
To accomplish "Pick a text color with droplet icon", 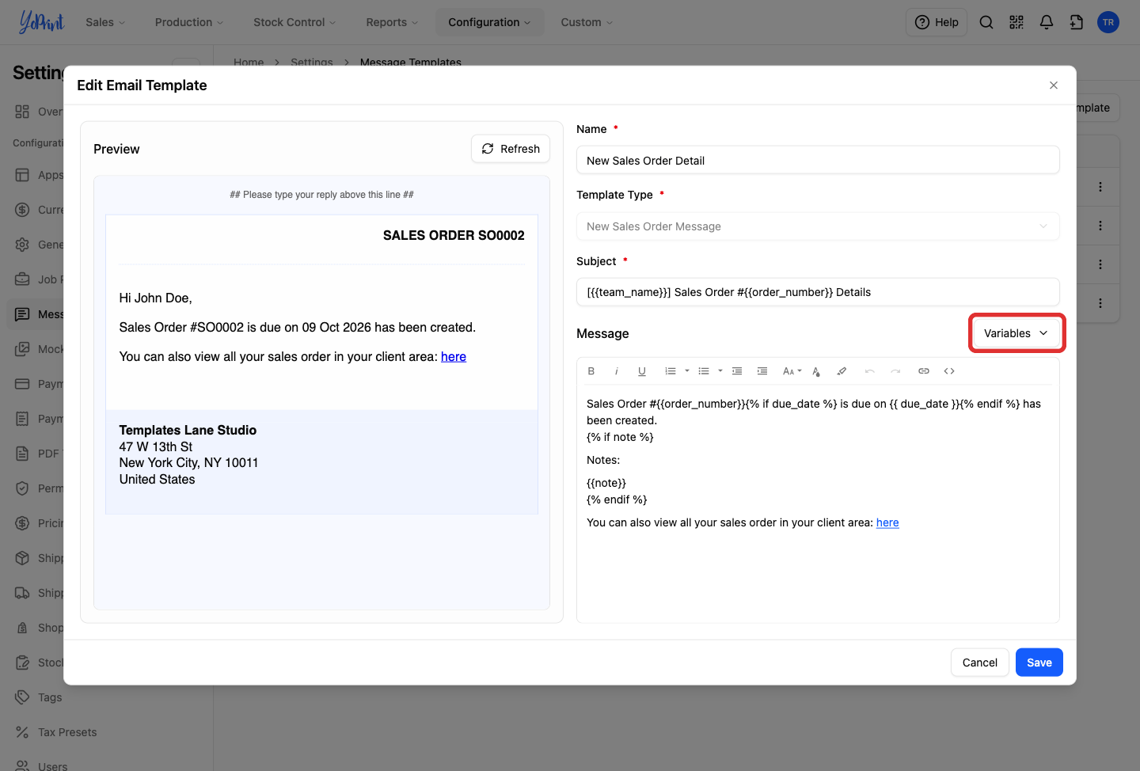I will (x=816, y=371).
